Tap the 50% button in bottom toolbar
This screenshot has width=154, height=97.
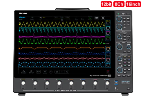(x=45, y=72)
